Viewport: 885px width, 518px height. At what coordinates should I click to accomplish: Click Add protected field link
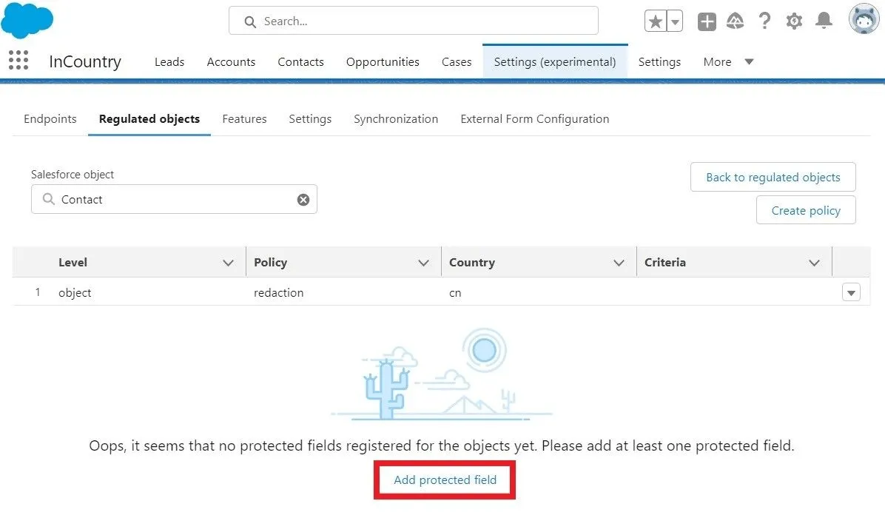click(x=445, y=480)
